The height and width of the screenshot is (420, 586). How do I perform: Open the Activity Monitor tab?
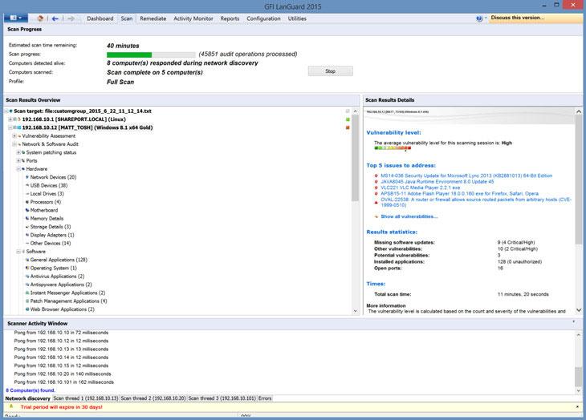[193, 18]
